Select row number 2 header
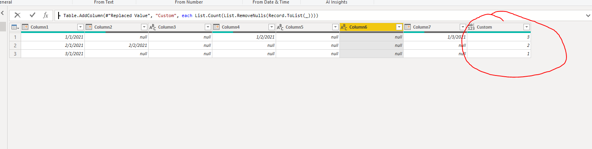This screenshot has height=149, width=592. tap(15, 45)
